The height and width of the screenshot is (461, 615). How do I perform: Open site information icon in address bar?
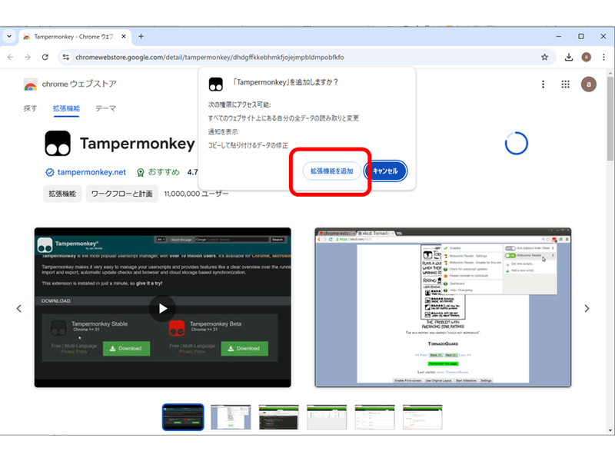pos(66,57)
